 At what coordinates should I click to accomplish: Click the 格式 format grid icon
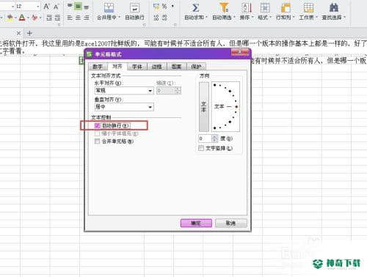point(265,8)
